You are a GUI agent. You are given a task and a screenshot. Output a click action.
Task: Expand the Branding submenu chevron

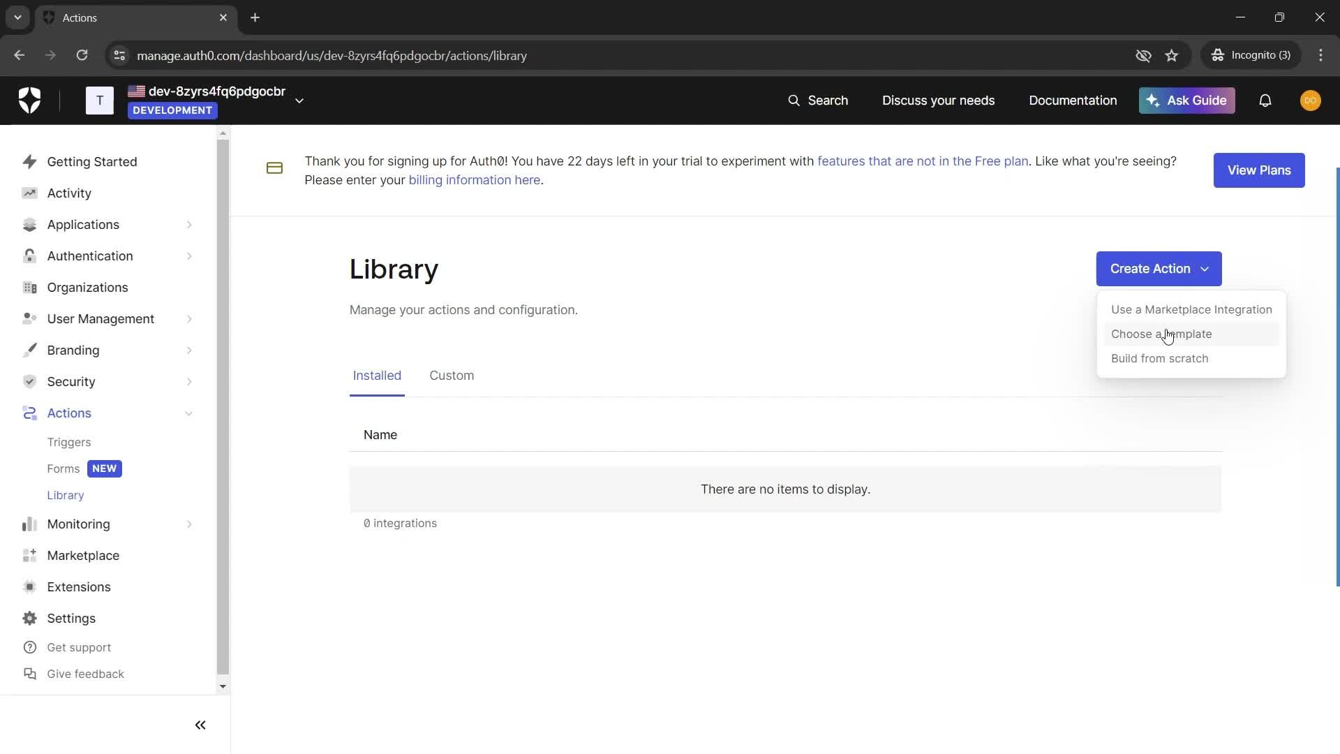pyautogui.click(x=189, y=350)
